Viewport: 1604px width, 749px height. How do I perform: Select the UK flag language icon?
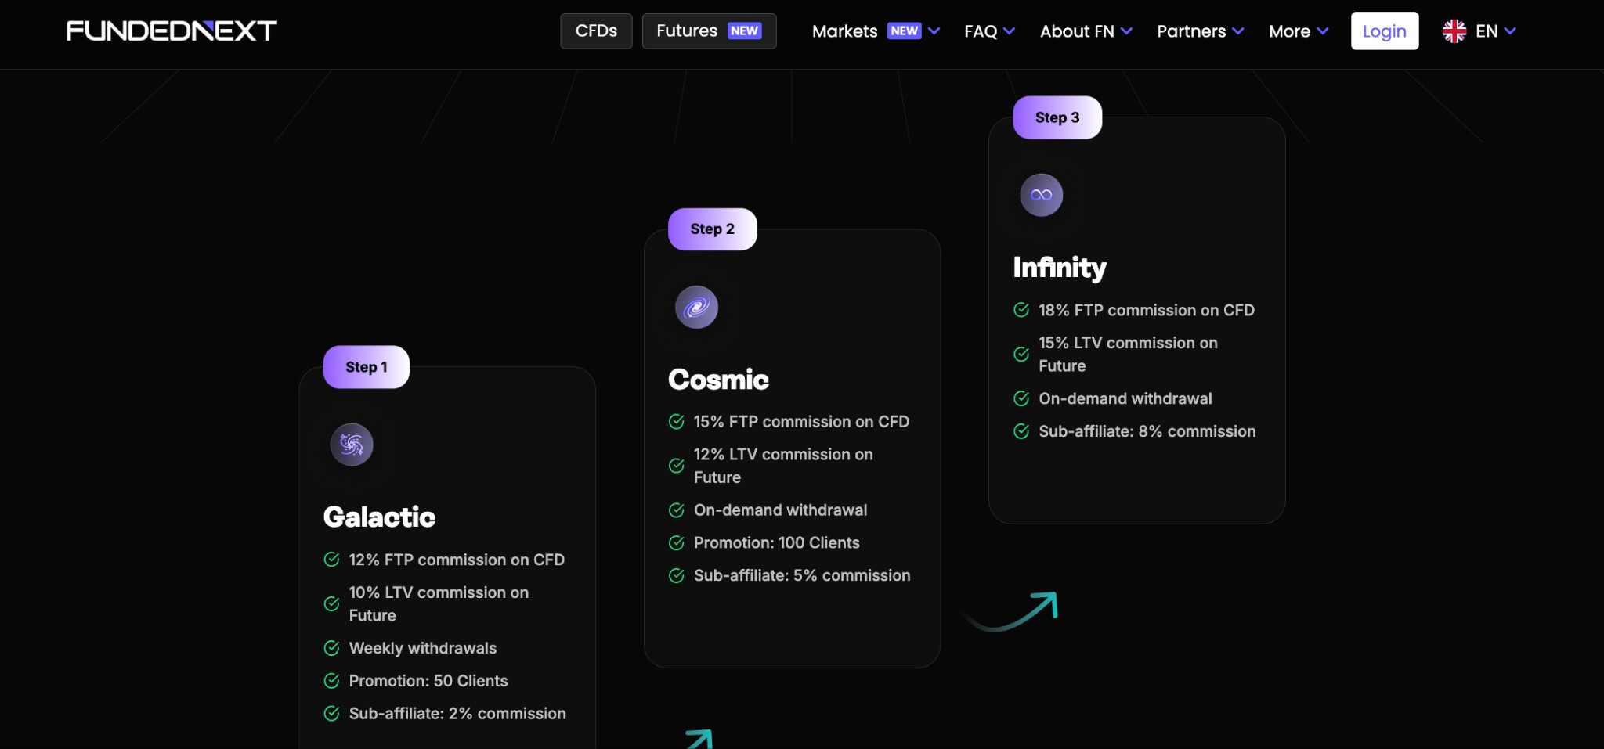coord(1454,31)
